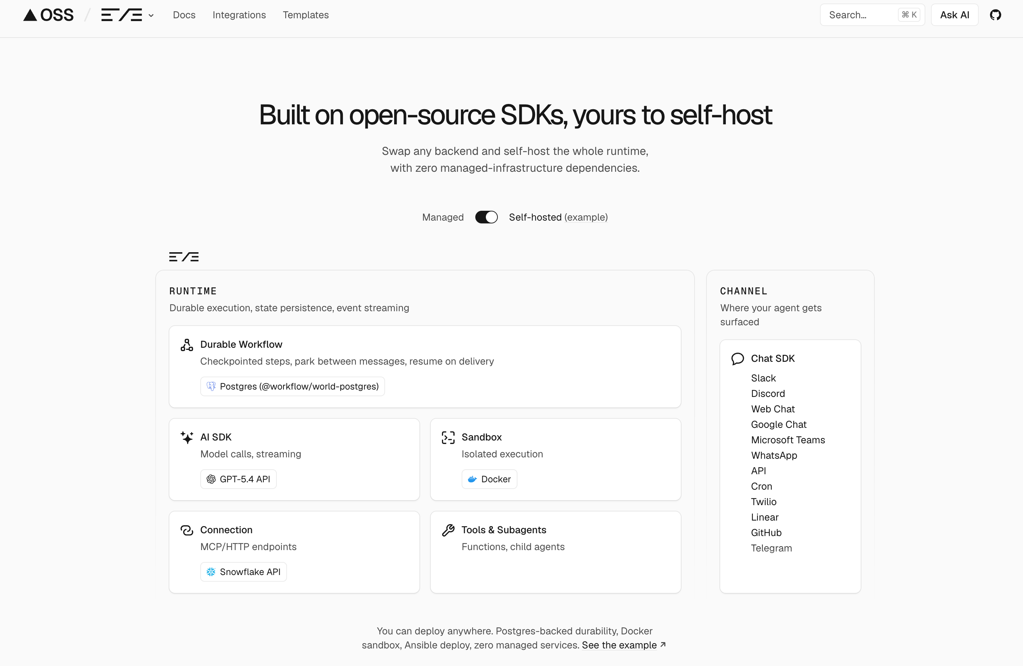Click the OpenAI logo icon in chip
The width and height of the screenshot is (1023, 666).
[211, 479]
